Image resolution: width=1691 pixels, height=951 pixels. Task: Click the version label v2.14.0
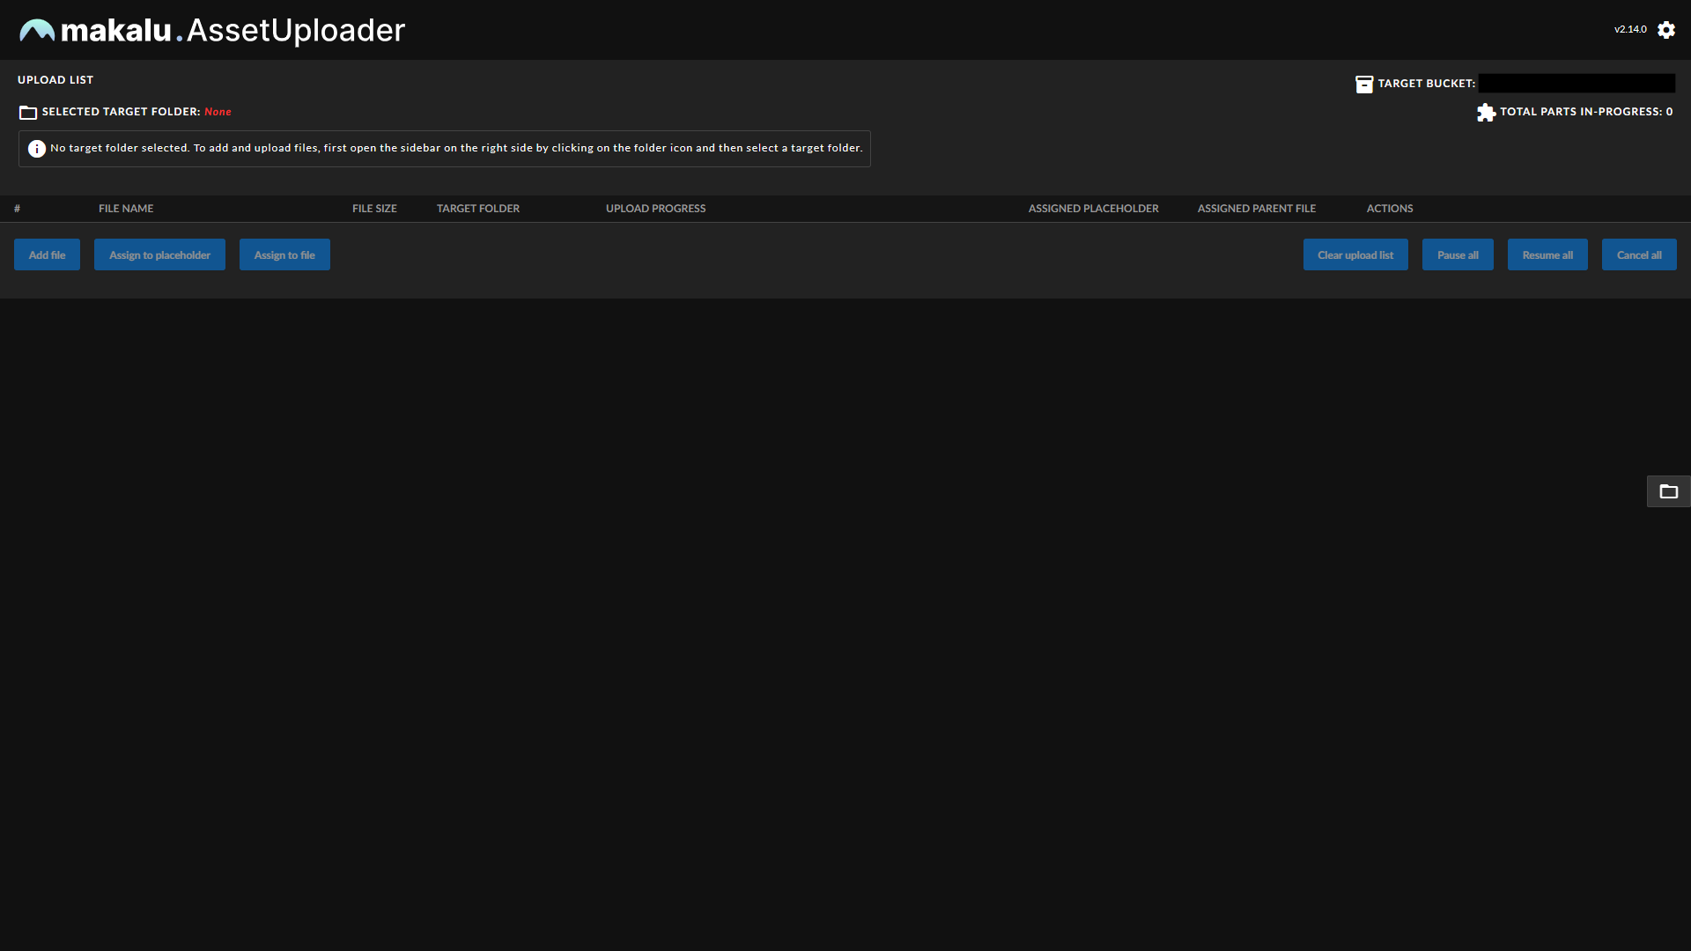tap(1630, 29)
